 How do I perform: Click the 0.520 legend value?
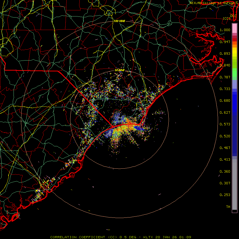coord(225,136)
